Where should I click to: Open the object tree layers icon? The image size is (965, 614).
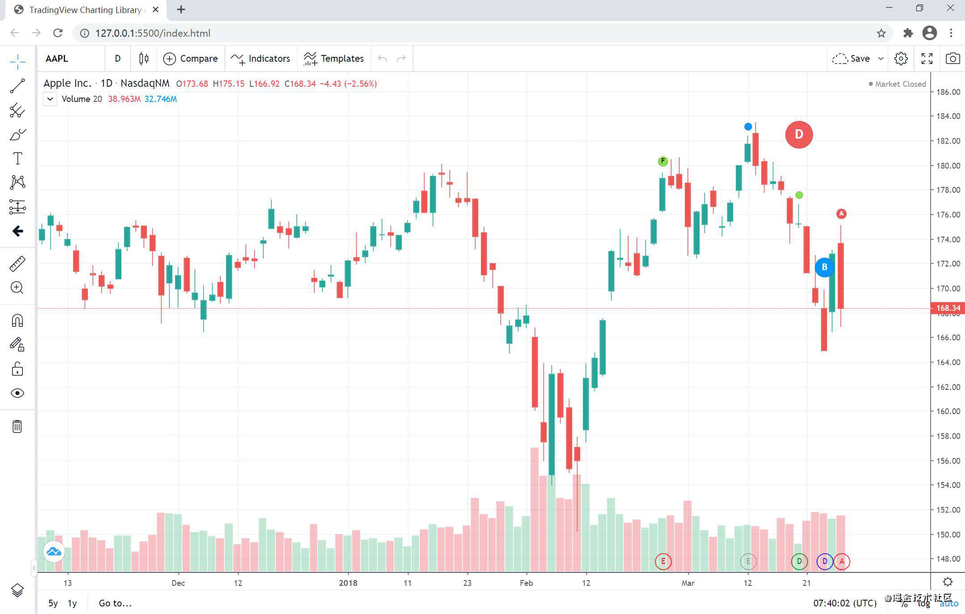17,591
